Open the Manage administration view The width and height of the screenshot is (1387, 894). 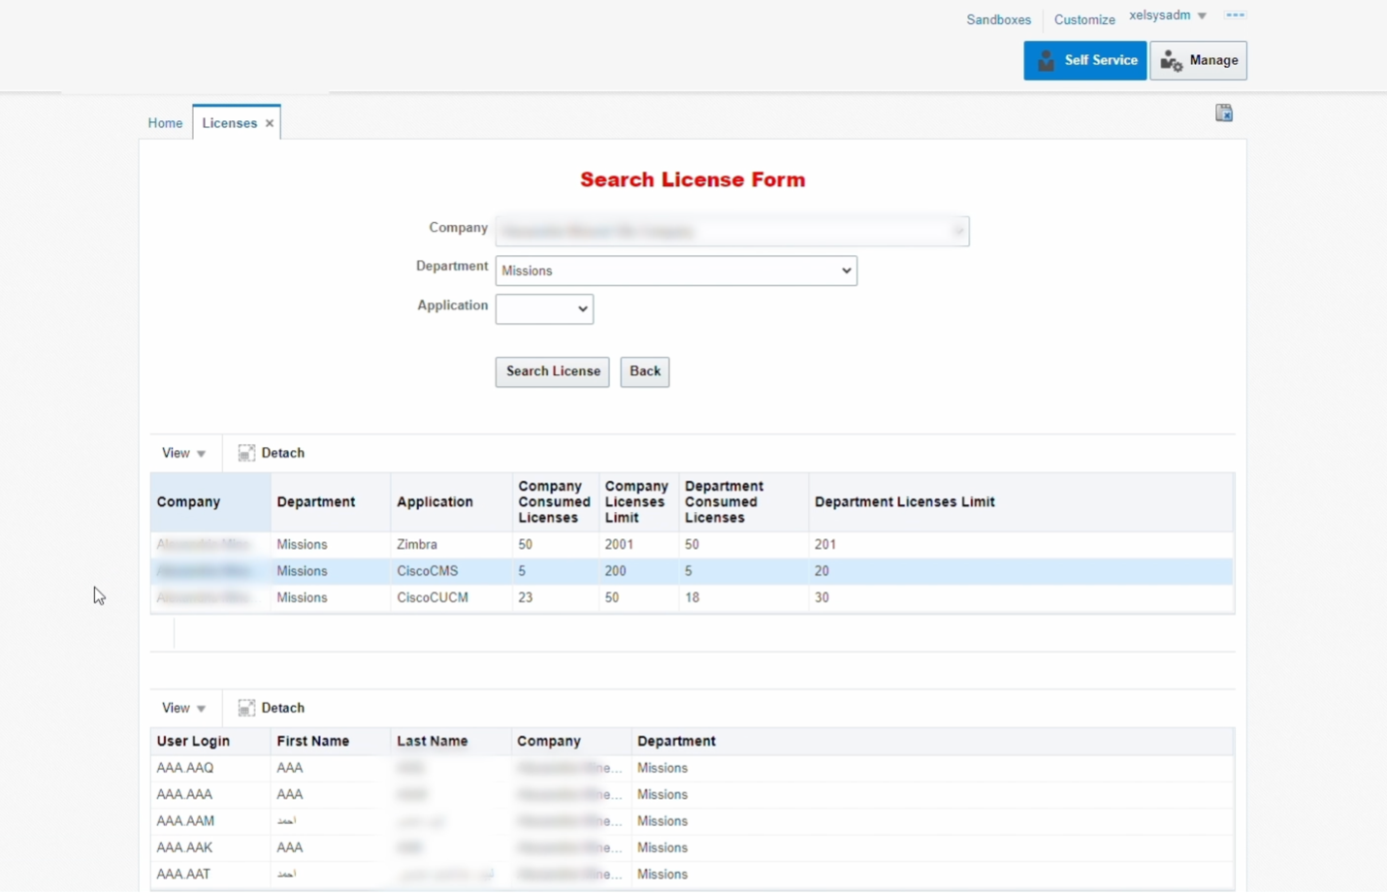click(x=1199, y=60)
